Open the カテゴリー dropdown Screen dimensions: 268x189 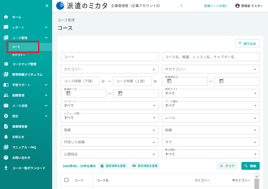pyautogui.click(x=109, y=69)
